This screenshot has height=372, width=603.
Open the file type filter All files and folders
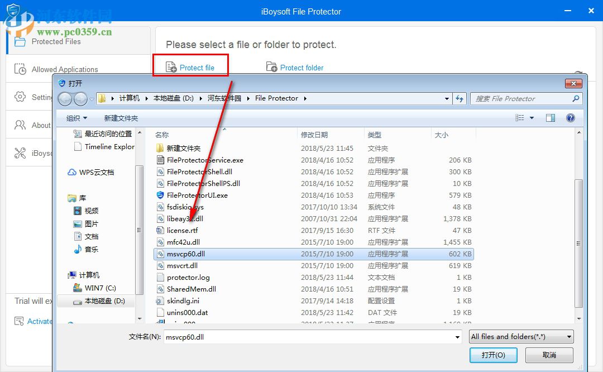tap(520, 336)
